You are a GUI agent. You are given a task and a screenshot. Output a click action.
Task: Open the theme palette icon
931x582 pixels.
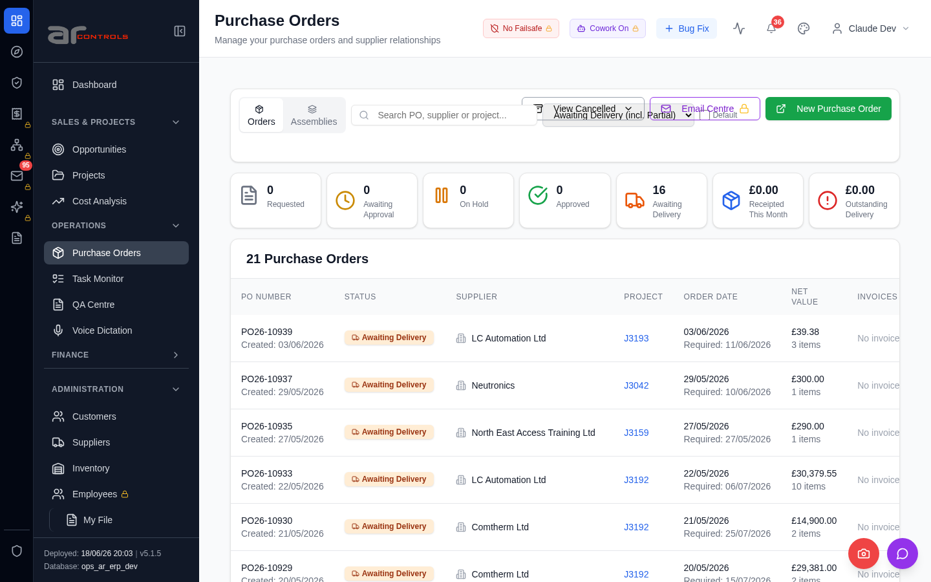pos(804,28)
